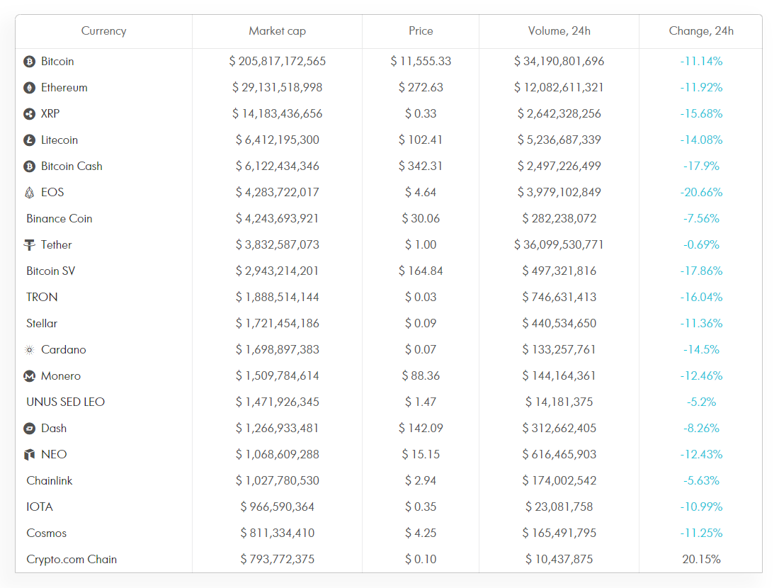The height and width of the screenshot is (588, 779).
Task: Open the Bitcoin currency name
Action: (x=57, y=62)
